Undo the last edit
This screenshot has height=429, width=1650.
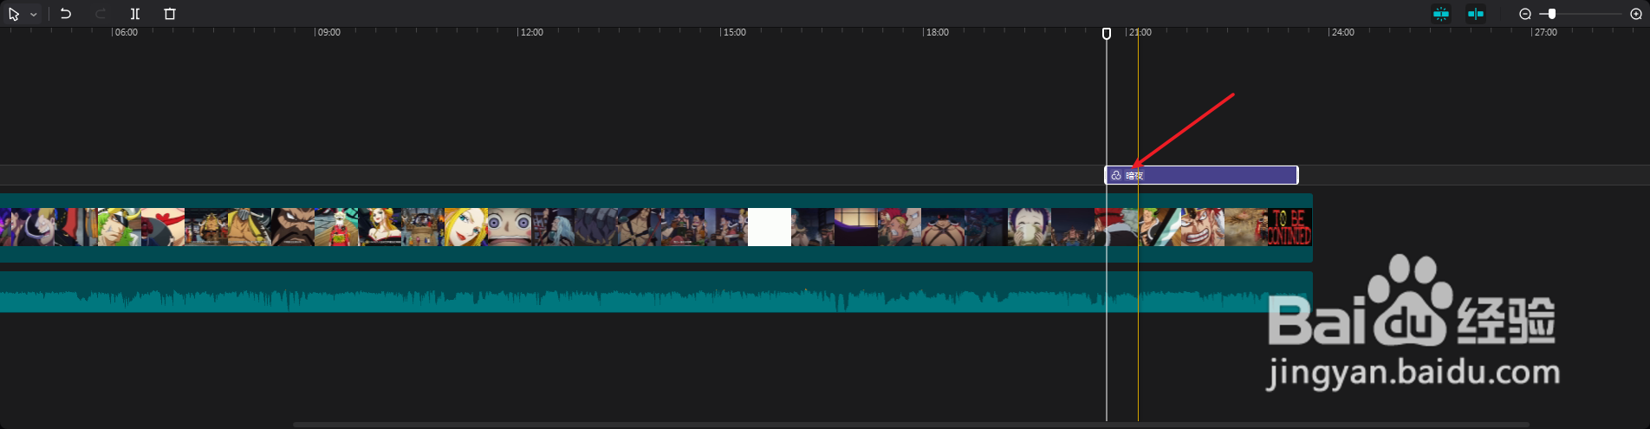(66, 14)
